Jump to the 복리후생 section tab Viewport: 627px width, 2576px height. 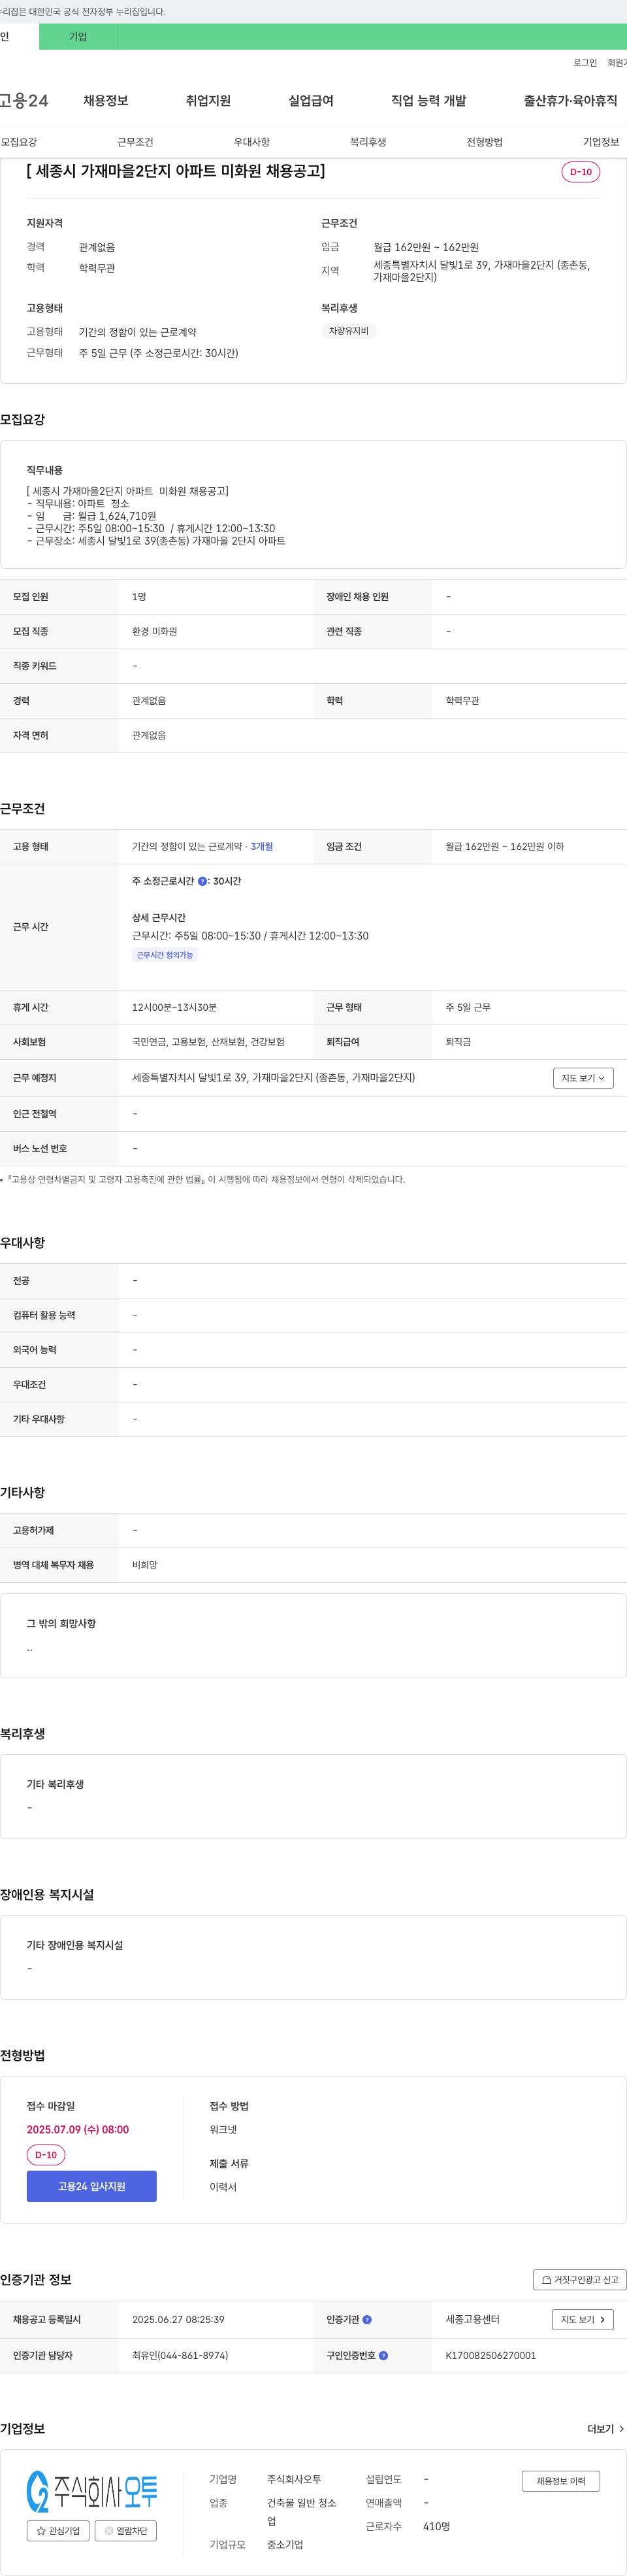point(368,142)
